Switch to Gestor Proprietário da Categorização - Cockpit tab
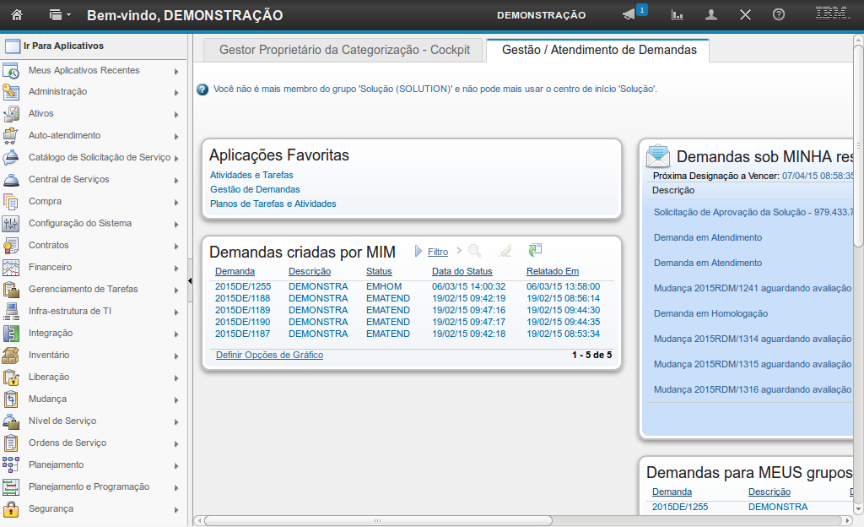Image resolution: width=864 pixels, height=527 pixels. tap(344, 50)
